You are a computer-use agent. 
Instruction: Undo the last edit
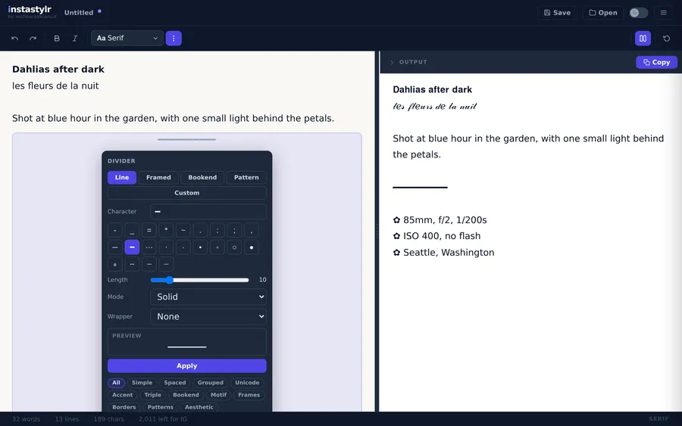click(x=15, y=39)
